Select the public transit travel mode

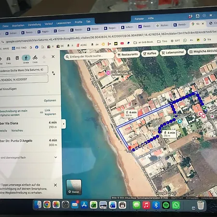tap(17, 58)
